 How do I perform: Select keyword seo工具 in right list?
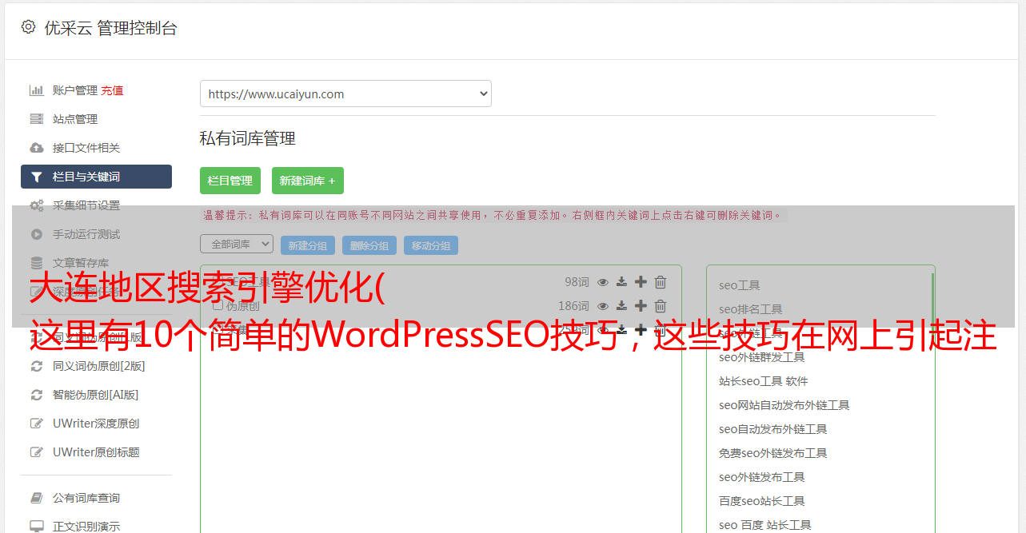pyautogui.click(x=740, y=285)
